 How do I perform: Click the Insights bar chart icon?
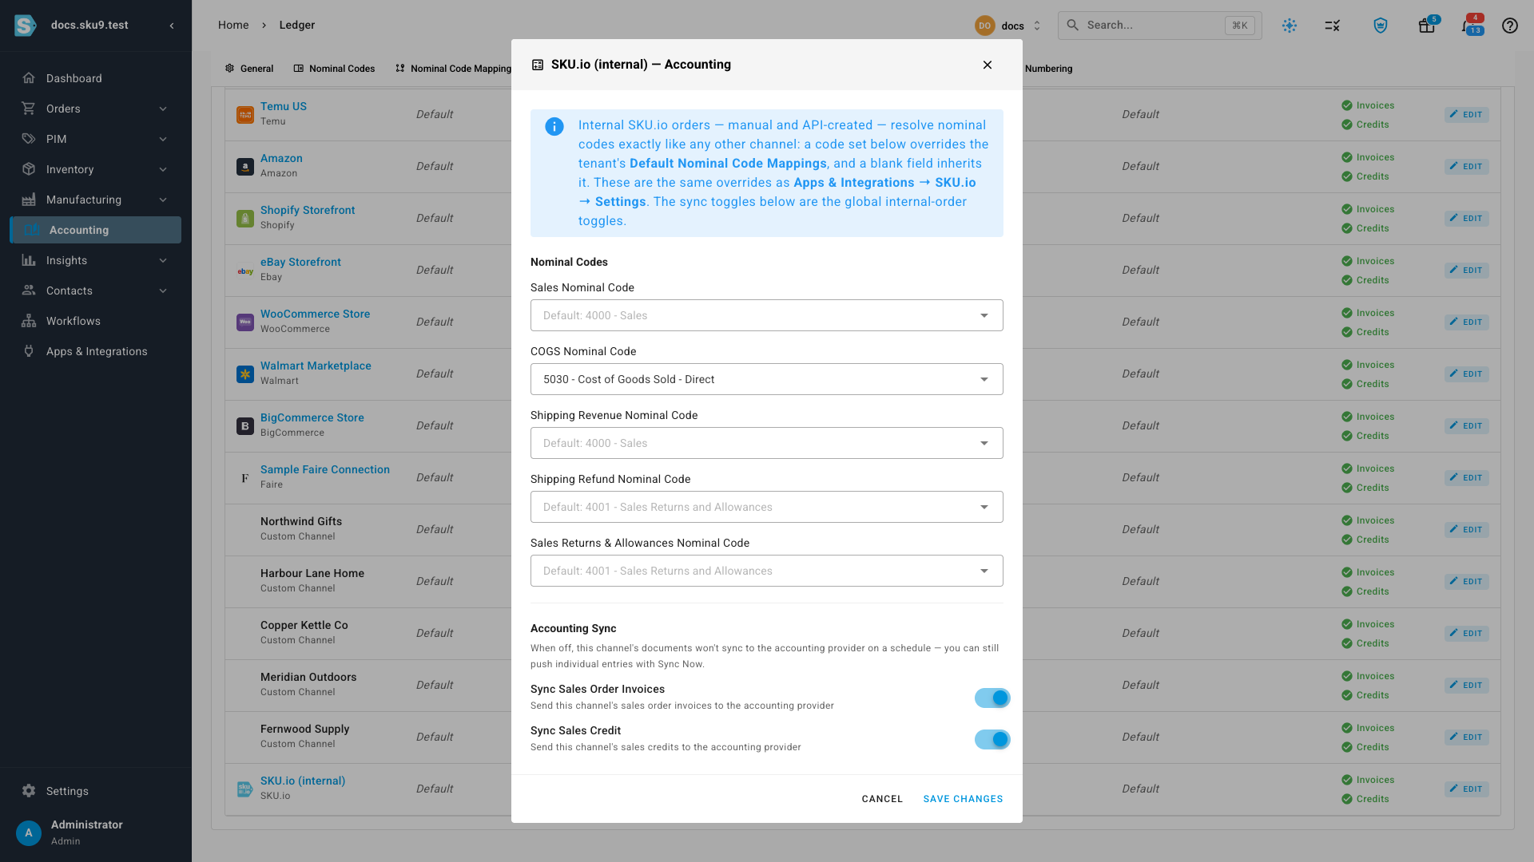tap(29, 260)
